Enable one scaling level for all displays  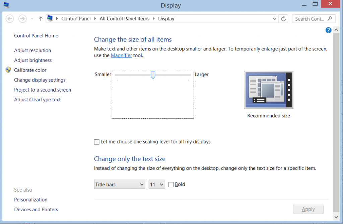(x=96, y=142)
